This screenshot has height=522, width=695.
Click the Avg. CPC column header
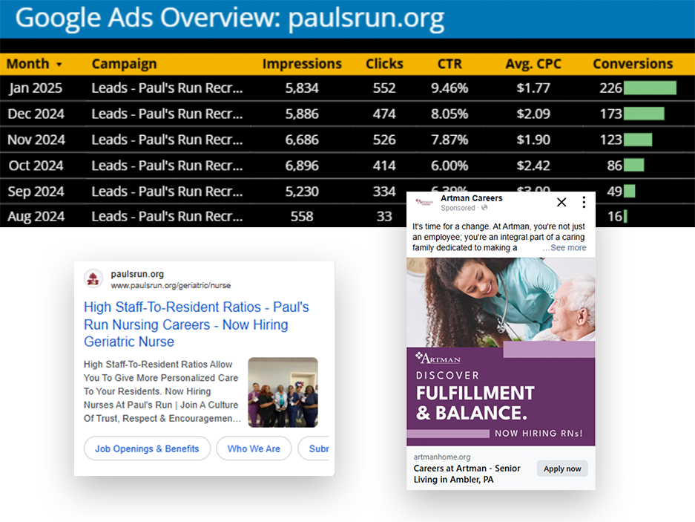click(x=533, y=64)
